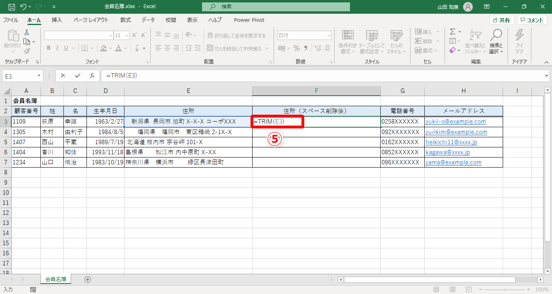
Task: Open the 並べ替えとフィルター dropdown
Action: pyautogui.click(x=475, y=41)
